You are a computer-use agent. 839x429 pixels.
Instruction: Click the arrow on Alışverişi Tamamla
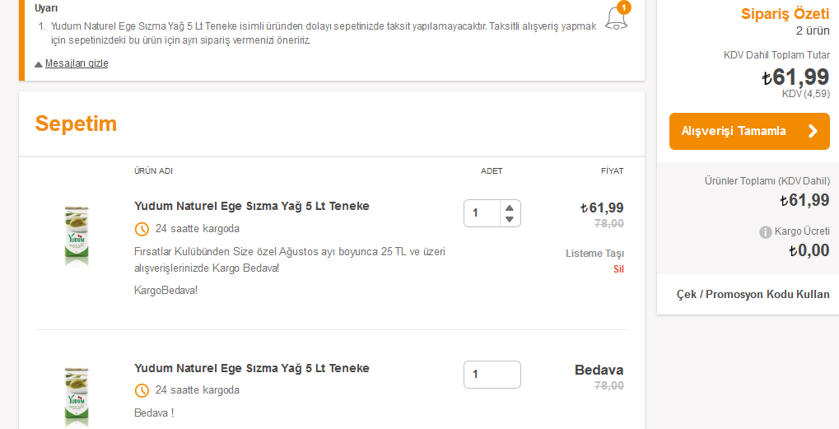coord(813,131)
